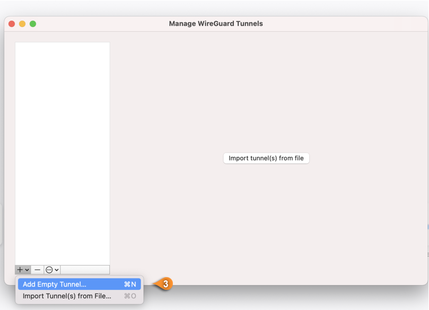Select Add Empty Tunnel menu entry

[80, 284]
